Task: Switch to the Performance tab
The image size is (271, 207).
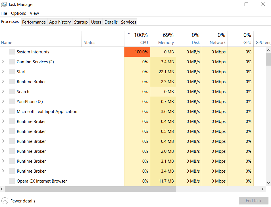Action: pos(34,22)
